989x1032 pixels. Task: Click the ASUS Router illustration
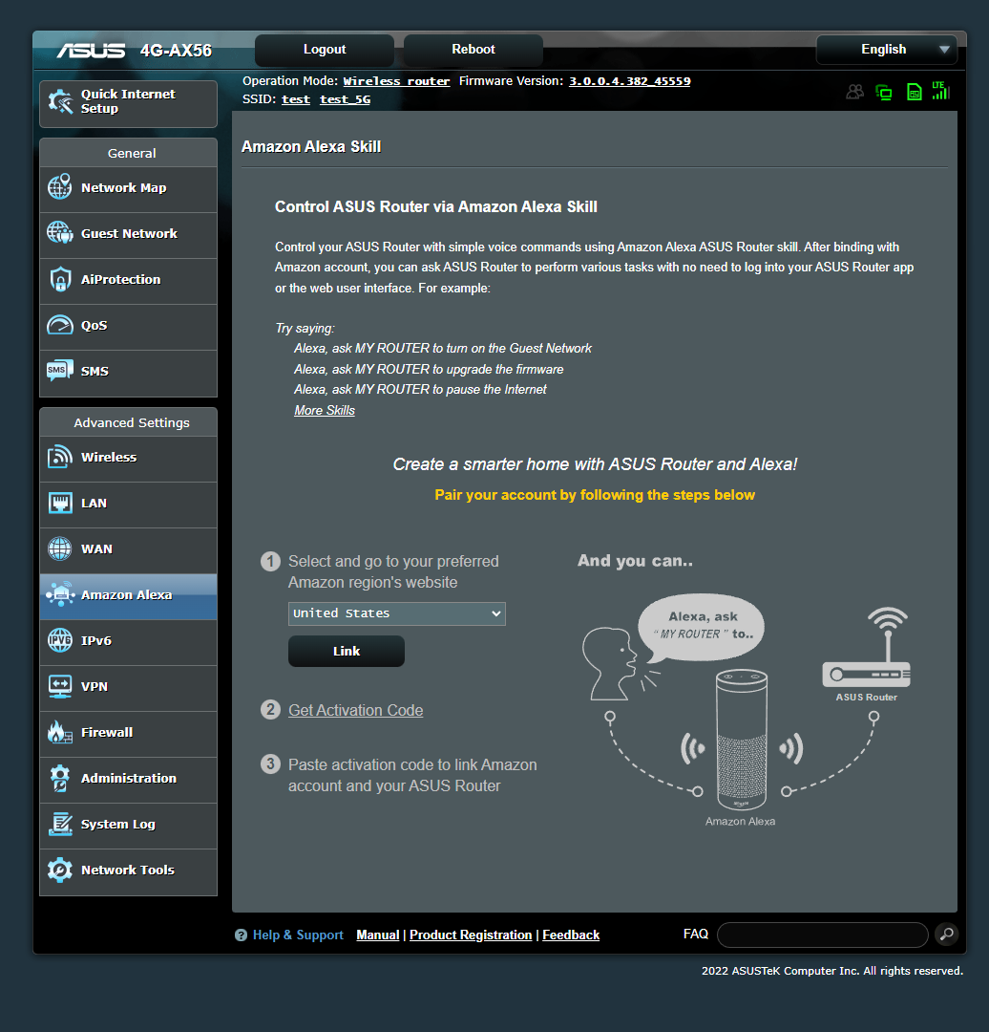pyautogui.click(x=867, y=648)
